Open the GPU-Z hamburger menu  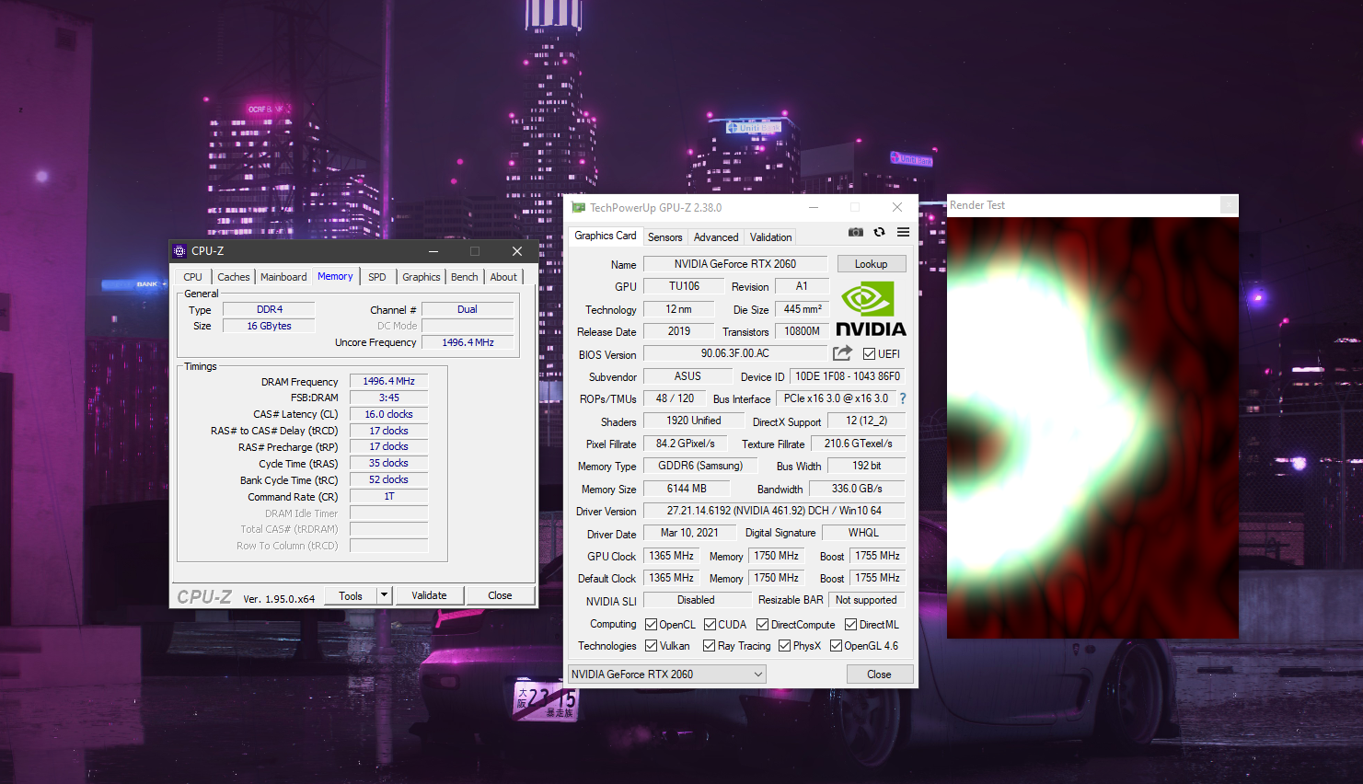[x=904, y=232]
